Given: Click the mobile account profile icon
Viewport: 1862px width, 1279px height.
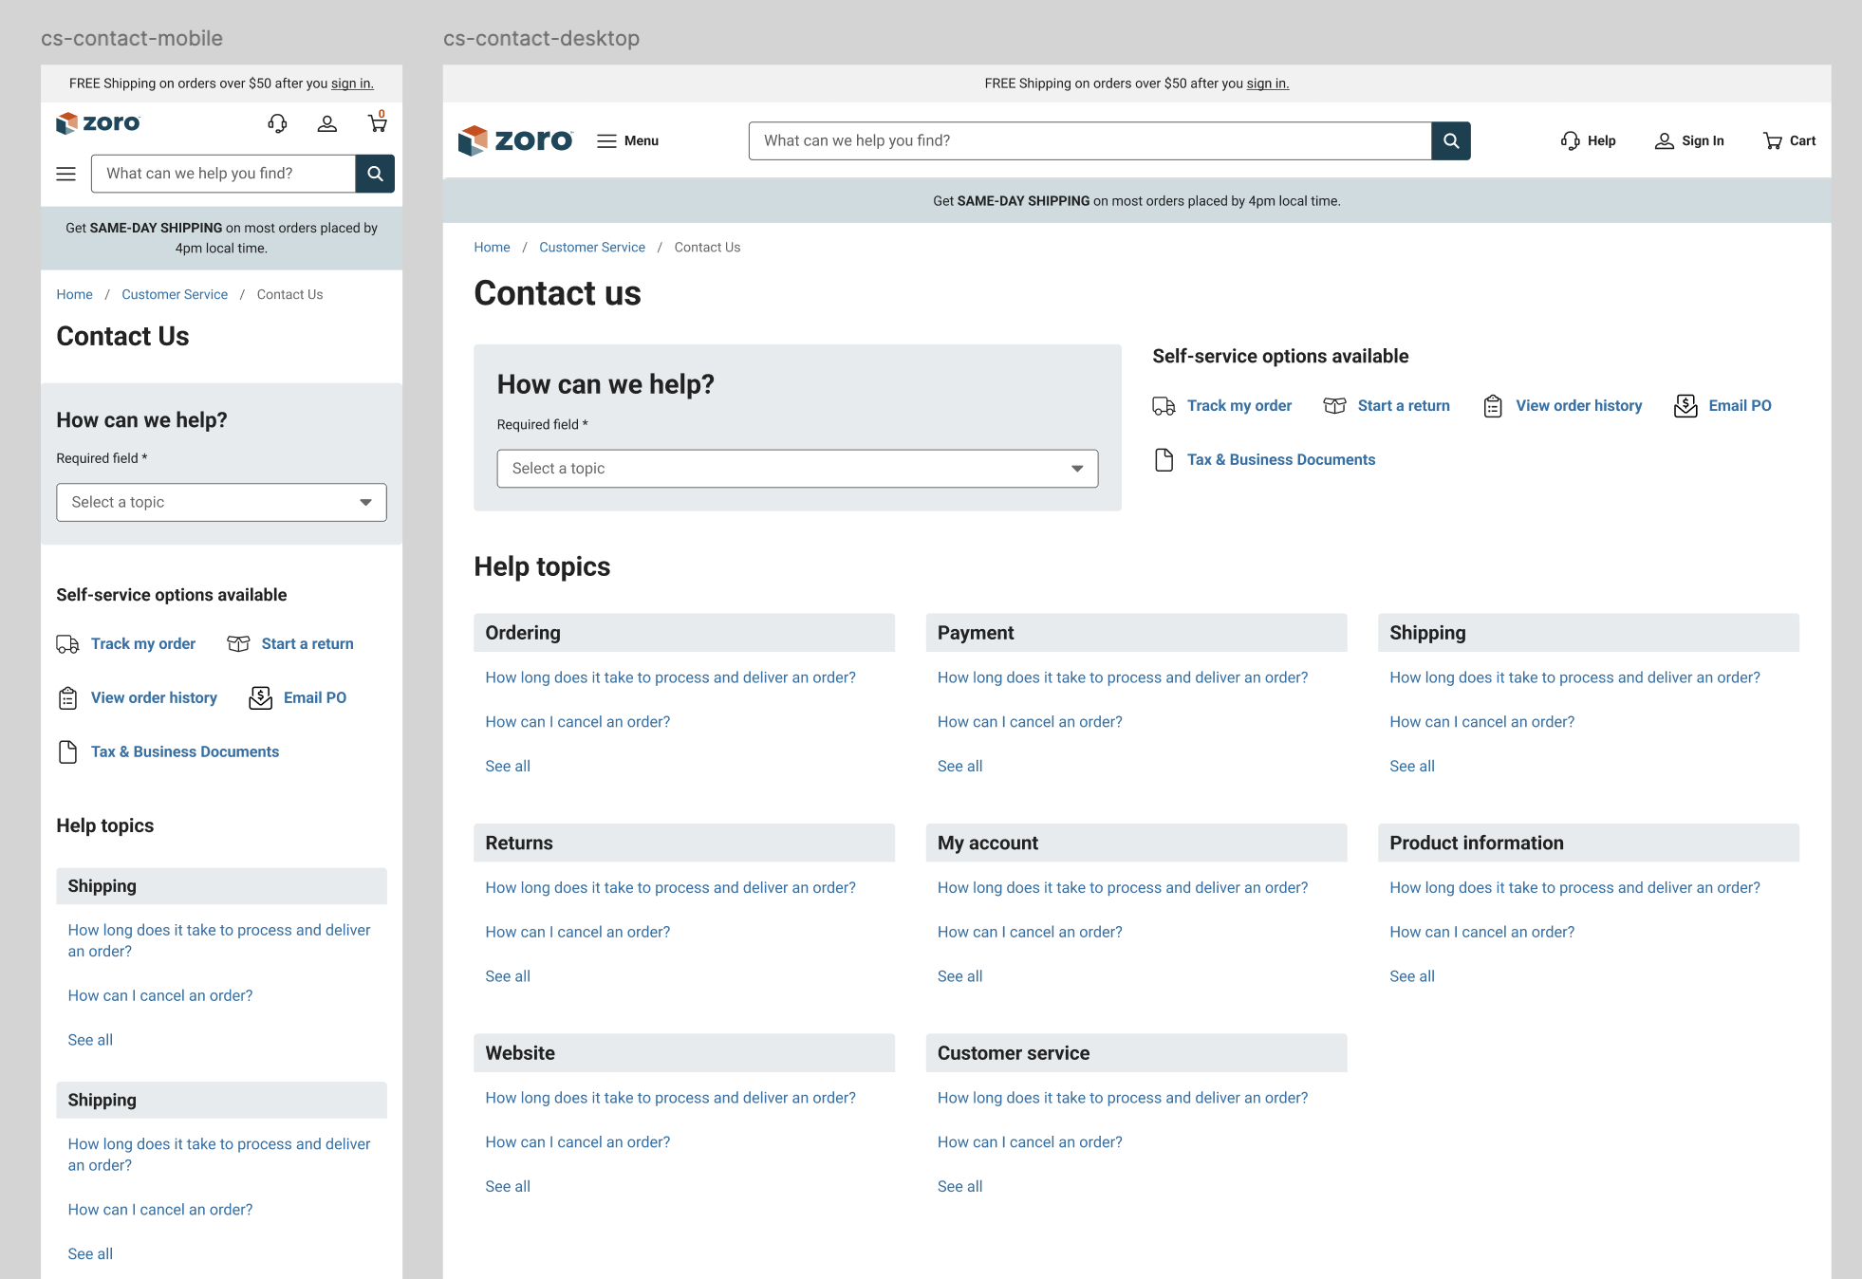Looking at the screenshot, I should point(327,123).
